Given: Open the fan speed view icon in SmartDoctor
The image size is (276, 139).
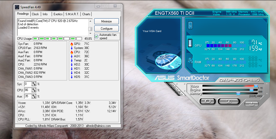Looking at the screenshot, I should click(190, 60).
